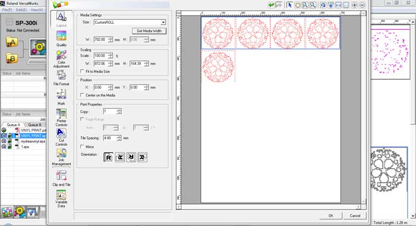Select the upside-down R orientation

tap(131, 157)
